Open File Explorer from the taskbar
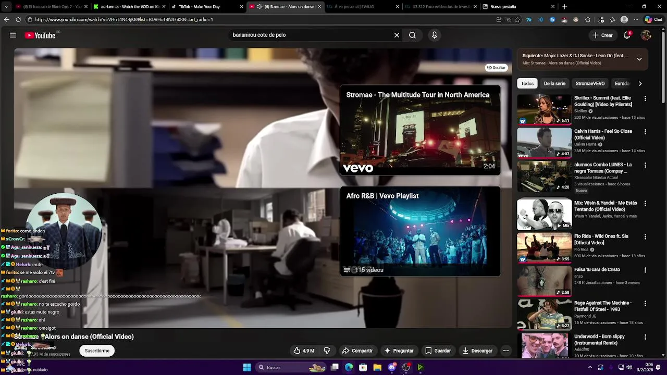Viewport: 667px width, 375px height. coord(377,367)
